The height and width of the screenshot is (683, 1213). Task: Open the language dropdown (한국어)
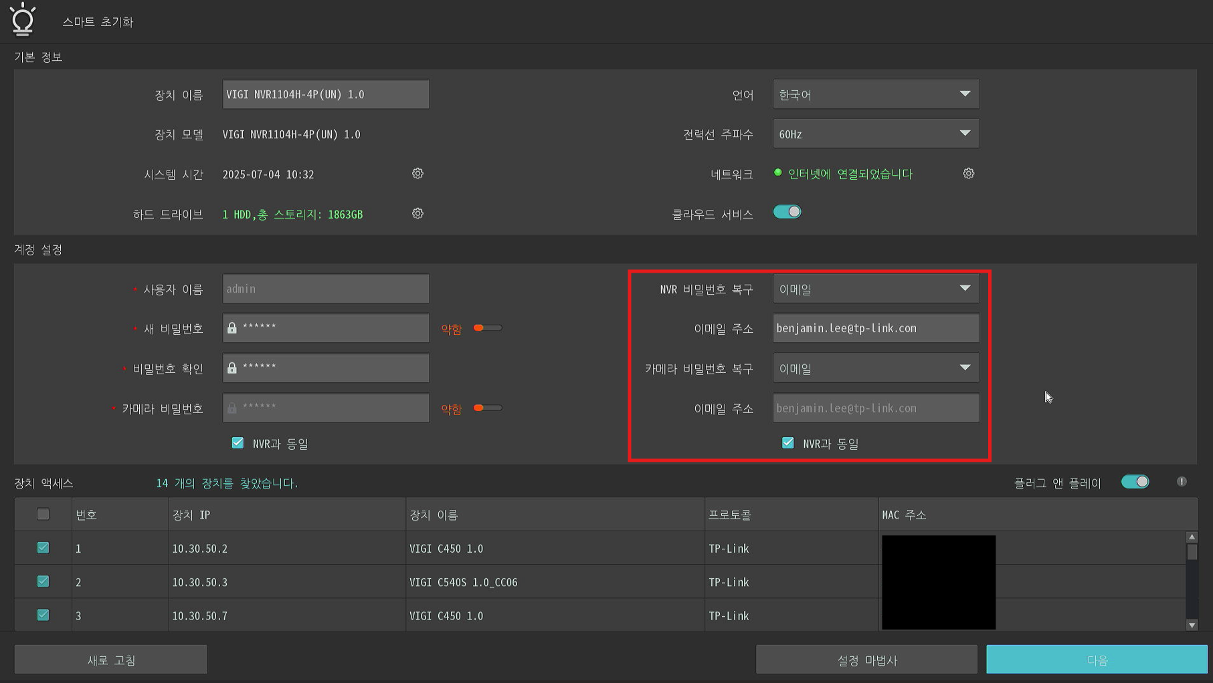(876, 94)
